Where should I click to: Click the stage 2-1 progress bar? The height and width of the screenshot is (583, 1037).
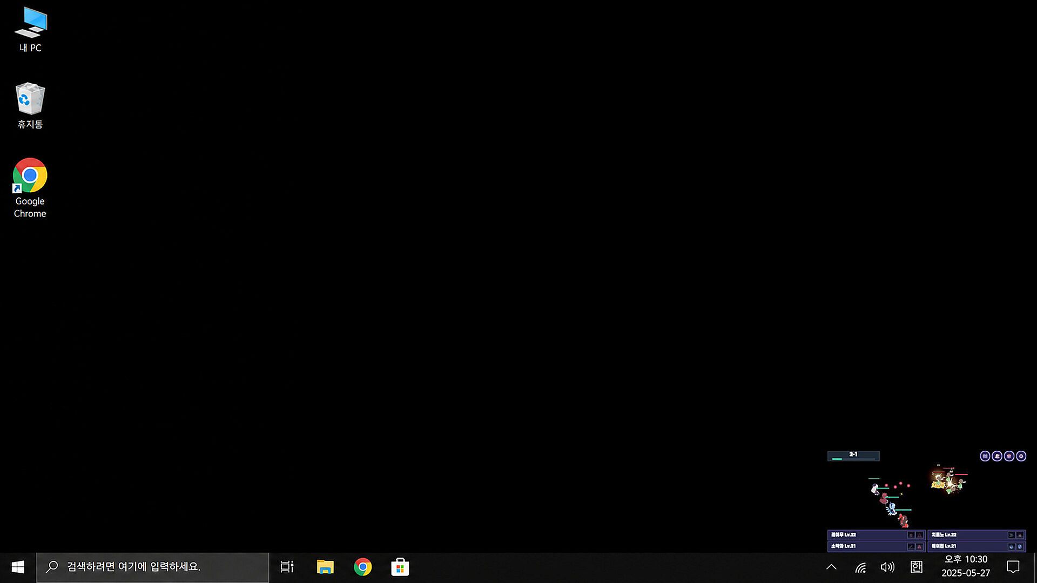tap(853, 456)
